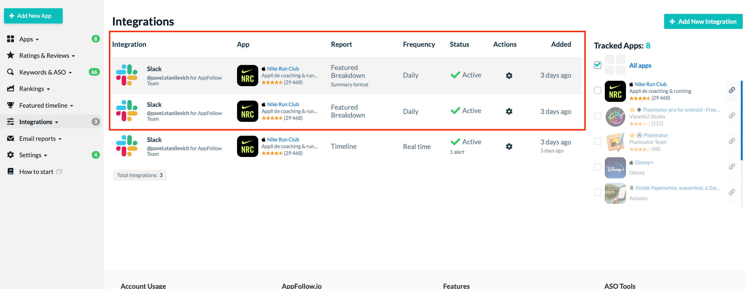The height and width of the screenshot is (289, 747).
Task: Click the Tracked Apps list scrollbar
Action: pyautogui.click(x=742, y=120)
